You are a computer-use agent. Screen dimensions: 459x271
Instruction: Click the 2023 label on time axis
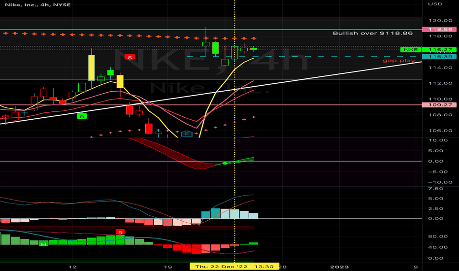339,267
